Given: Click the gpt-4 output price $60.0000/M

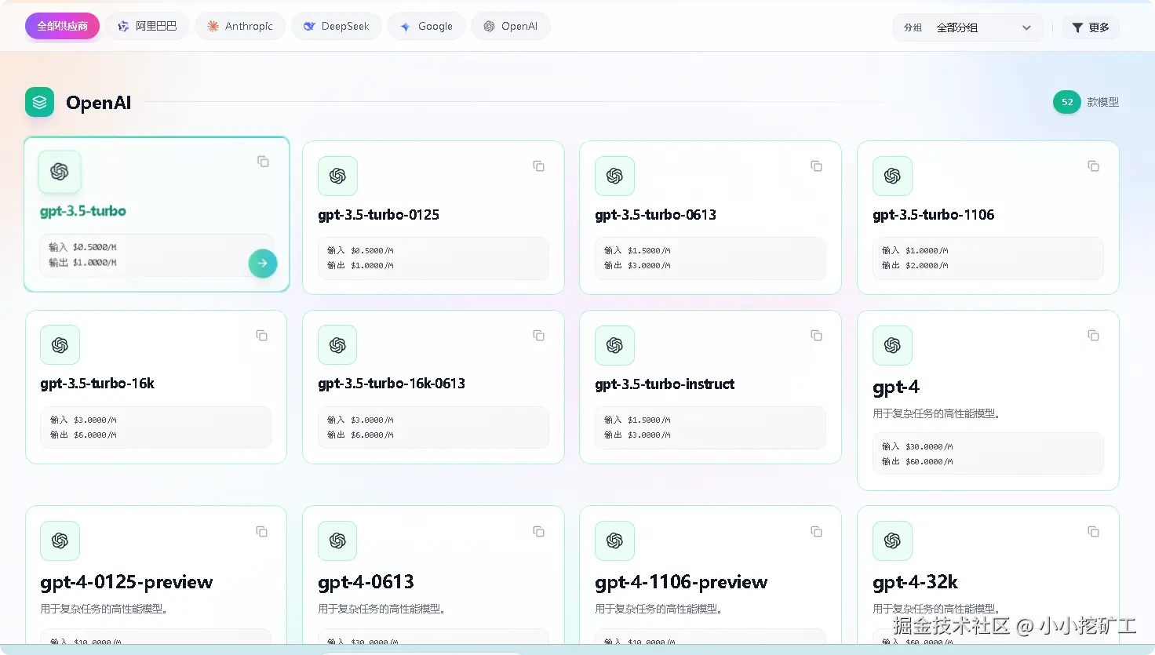Looking at the screenshot, I should coord(929,462).
